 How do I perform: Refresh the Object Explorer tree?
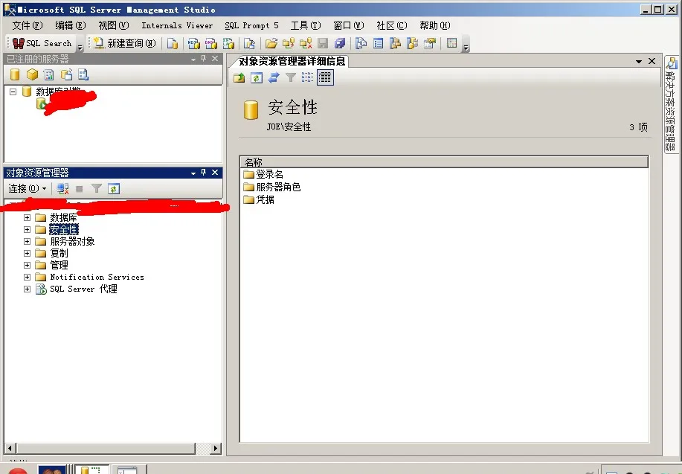click(x=114, y=189)
